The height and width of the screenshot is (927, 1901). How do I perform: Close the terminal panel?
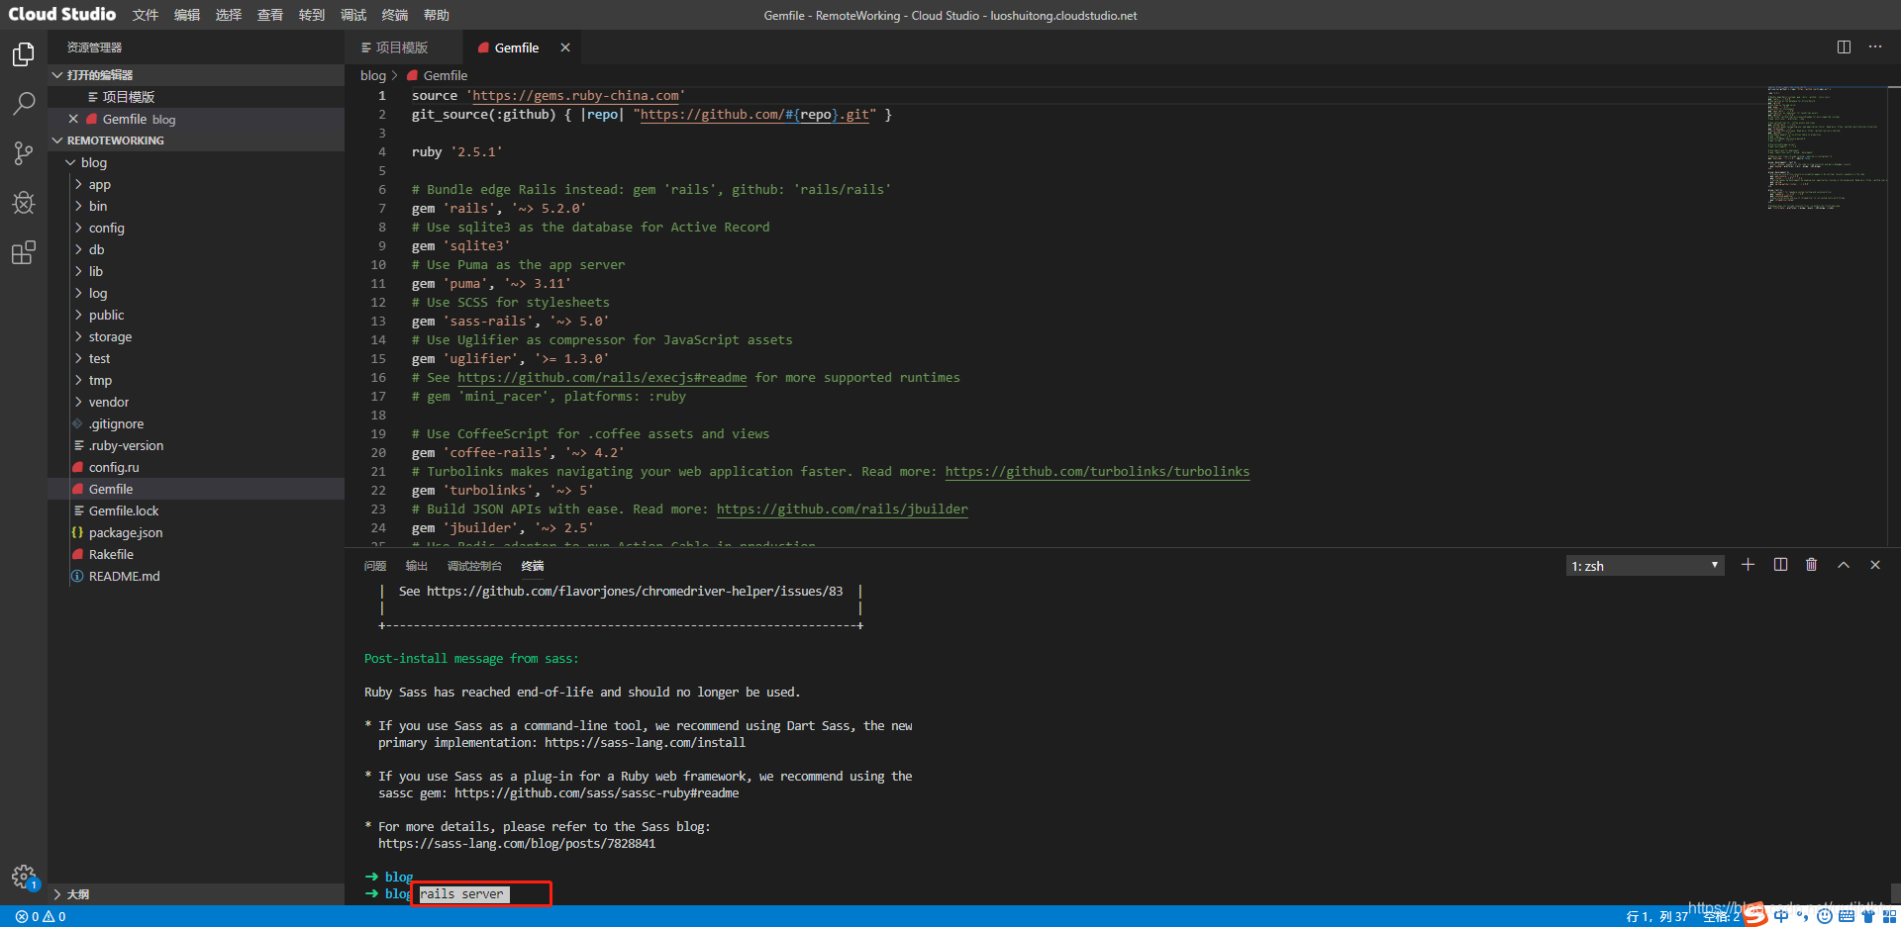click(x=1875, y=565)
